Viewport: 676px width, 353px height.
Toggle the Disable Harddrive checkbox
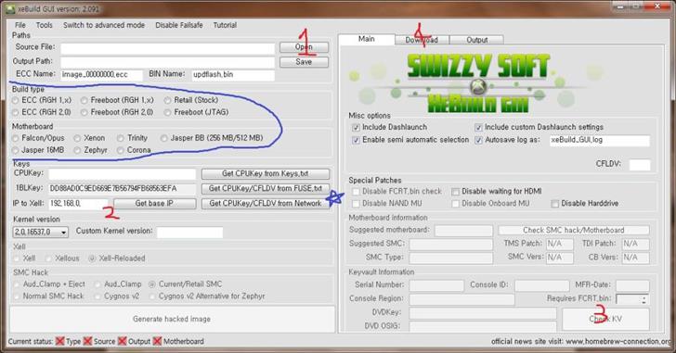555,204
